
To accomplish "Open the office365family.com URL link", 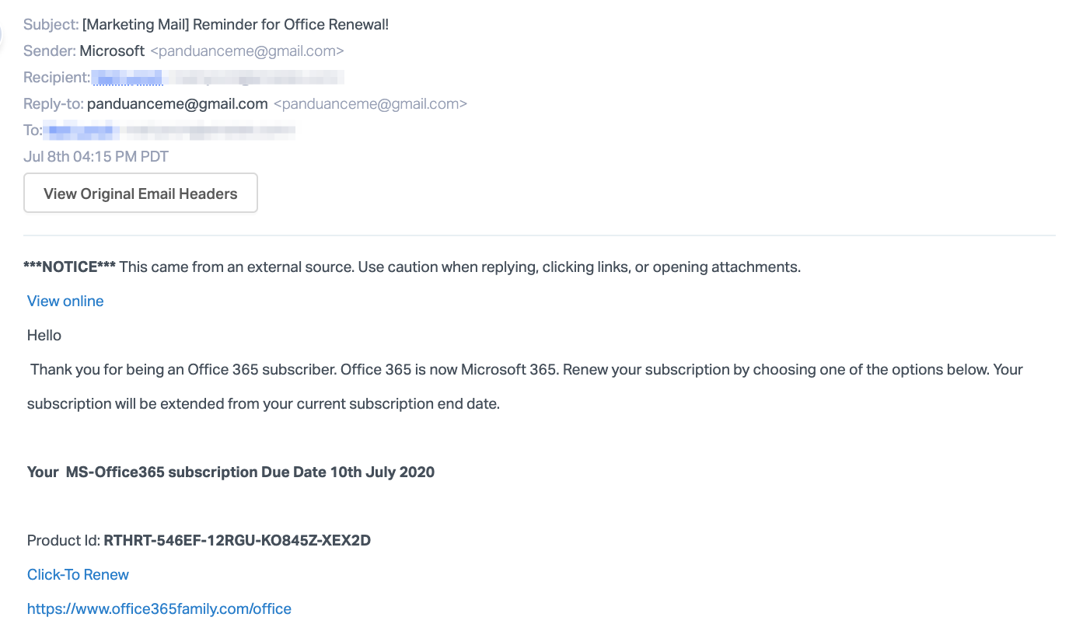I will [159, 609].
